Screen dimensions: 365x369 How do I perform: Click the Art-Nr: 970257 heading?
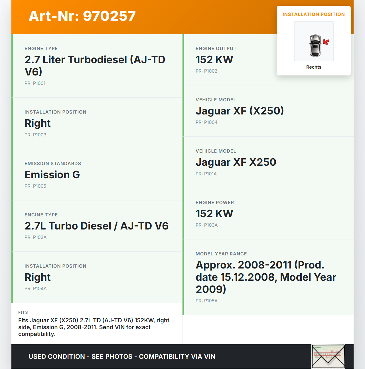pyautogui.click(x=82, y=16)
